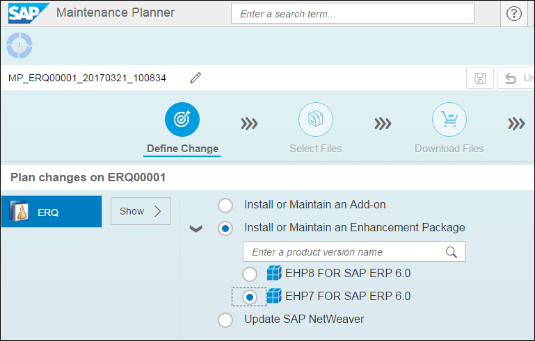Click the EHP7 cube icon
Screen dimensions: 535x341
274,296
